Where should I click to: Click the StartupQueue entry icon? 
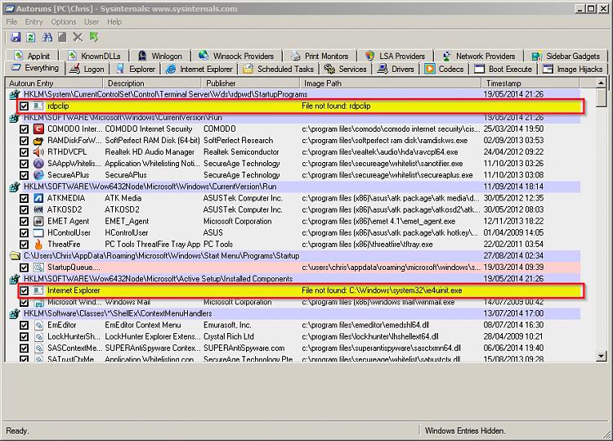[38, 268]
